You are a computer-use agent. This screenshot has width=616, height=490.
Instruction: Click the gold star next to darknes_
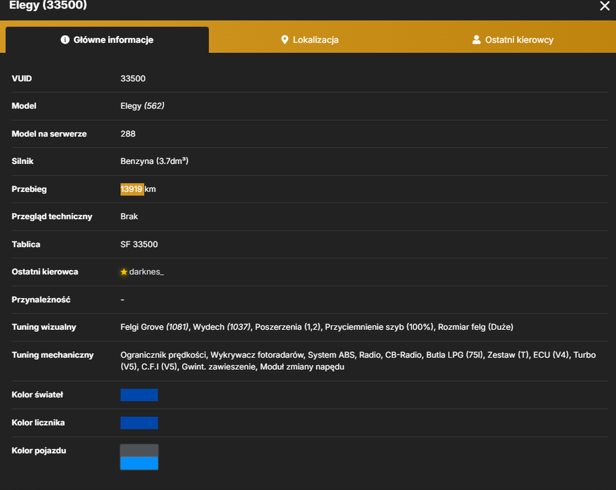pos(124,272)
